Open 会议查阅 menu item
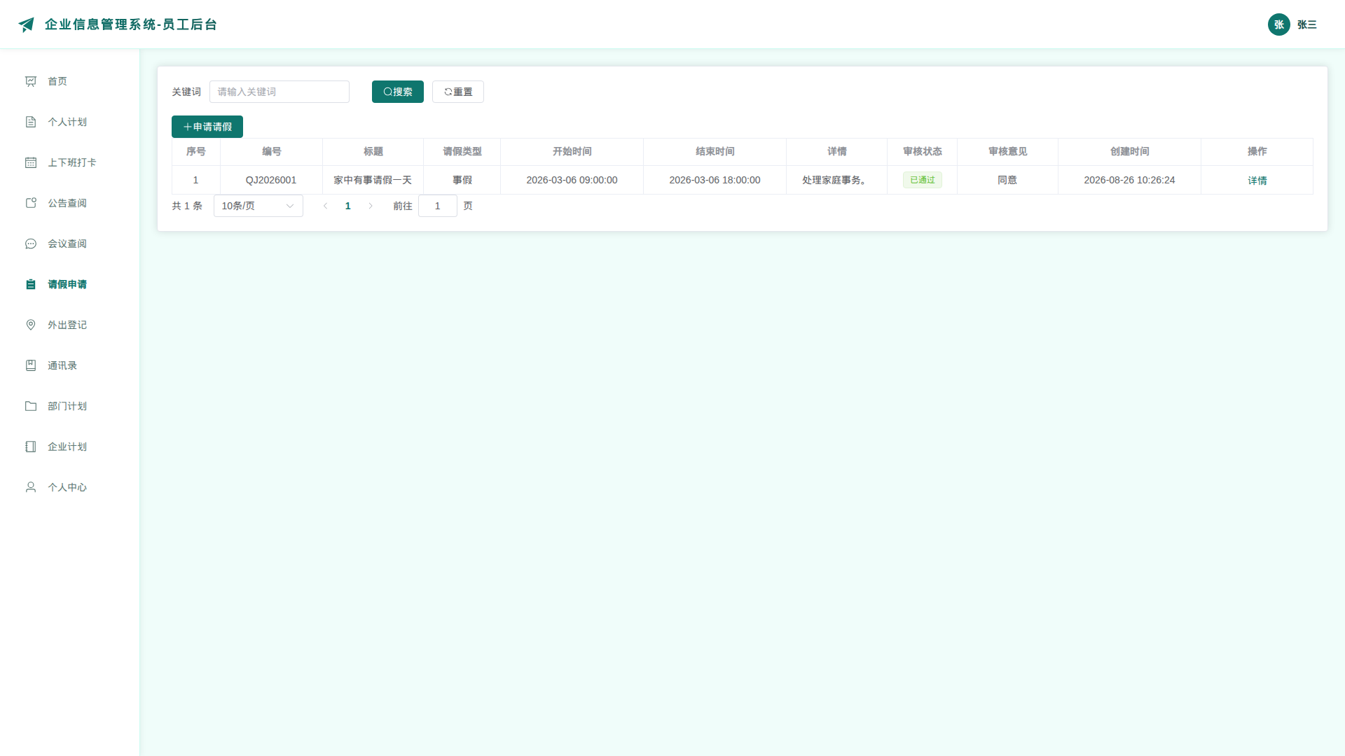 (70, 244)
